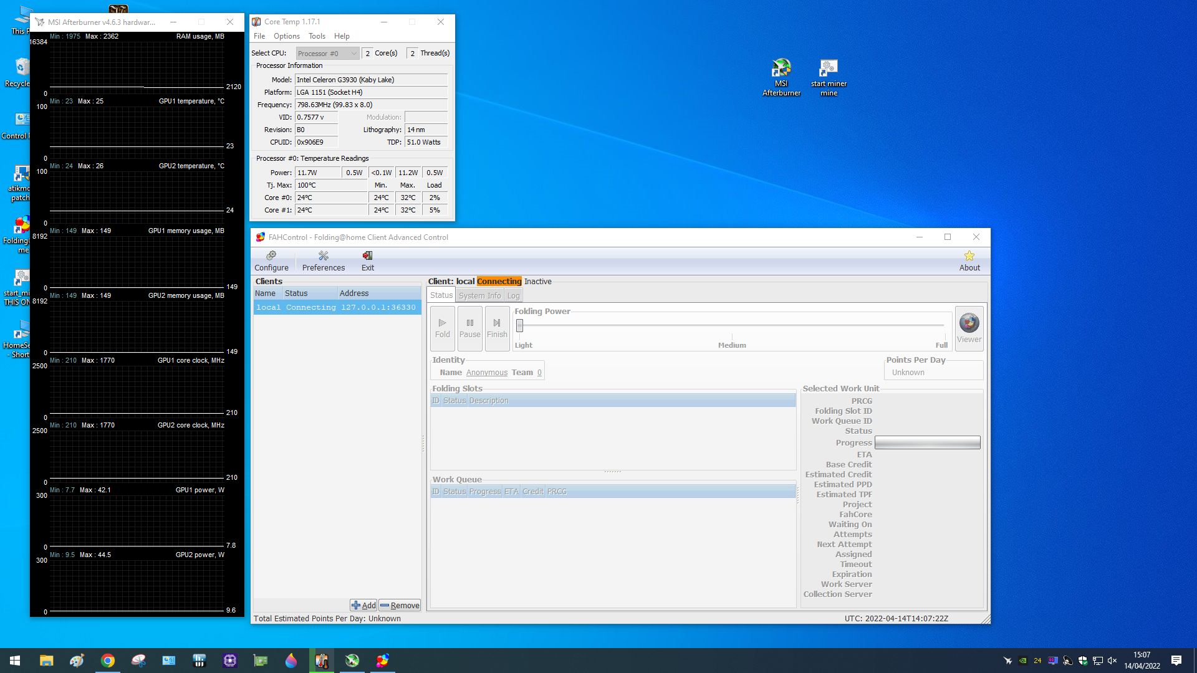
Task: Open the Core Temp taskbar icon
Action: [322, 661]
